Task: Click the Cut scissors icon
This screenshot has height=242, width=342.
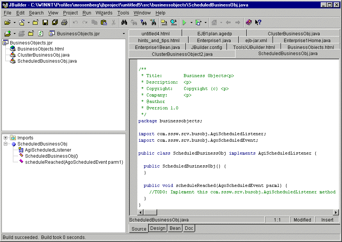Action: (113, 22)
